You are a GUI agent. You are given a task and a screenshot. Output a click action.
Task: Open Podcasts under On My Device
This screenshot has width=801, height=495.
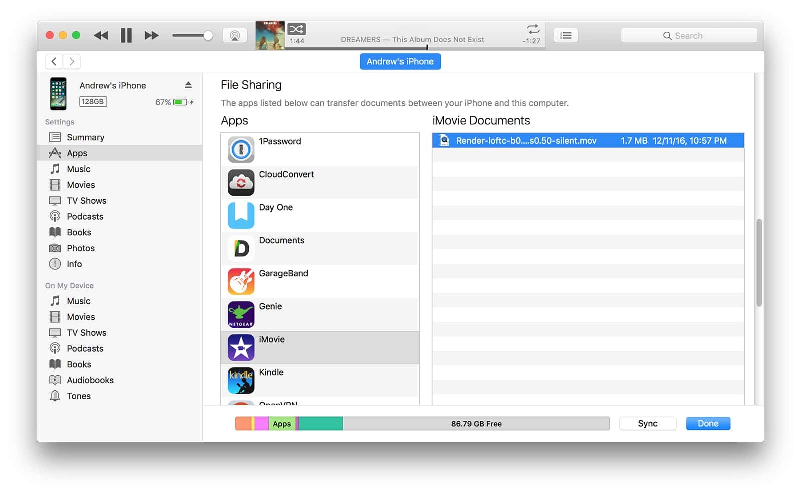point(120,348)
